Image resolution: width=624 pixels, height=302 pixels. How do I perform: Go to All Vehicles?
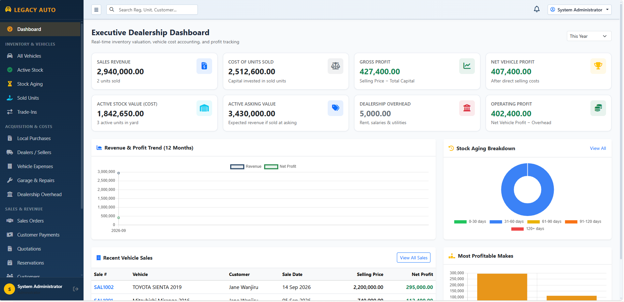40,56
